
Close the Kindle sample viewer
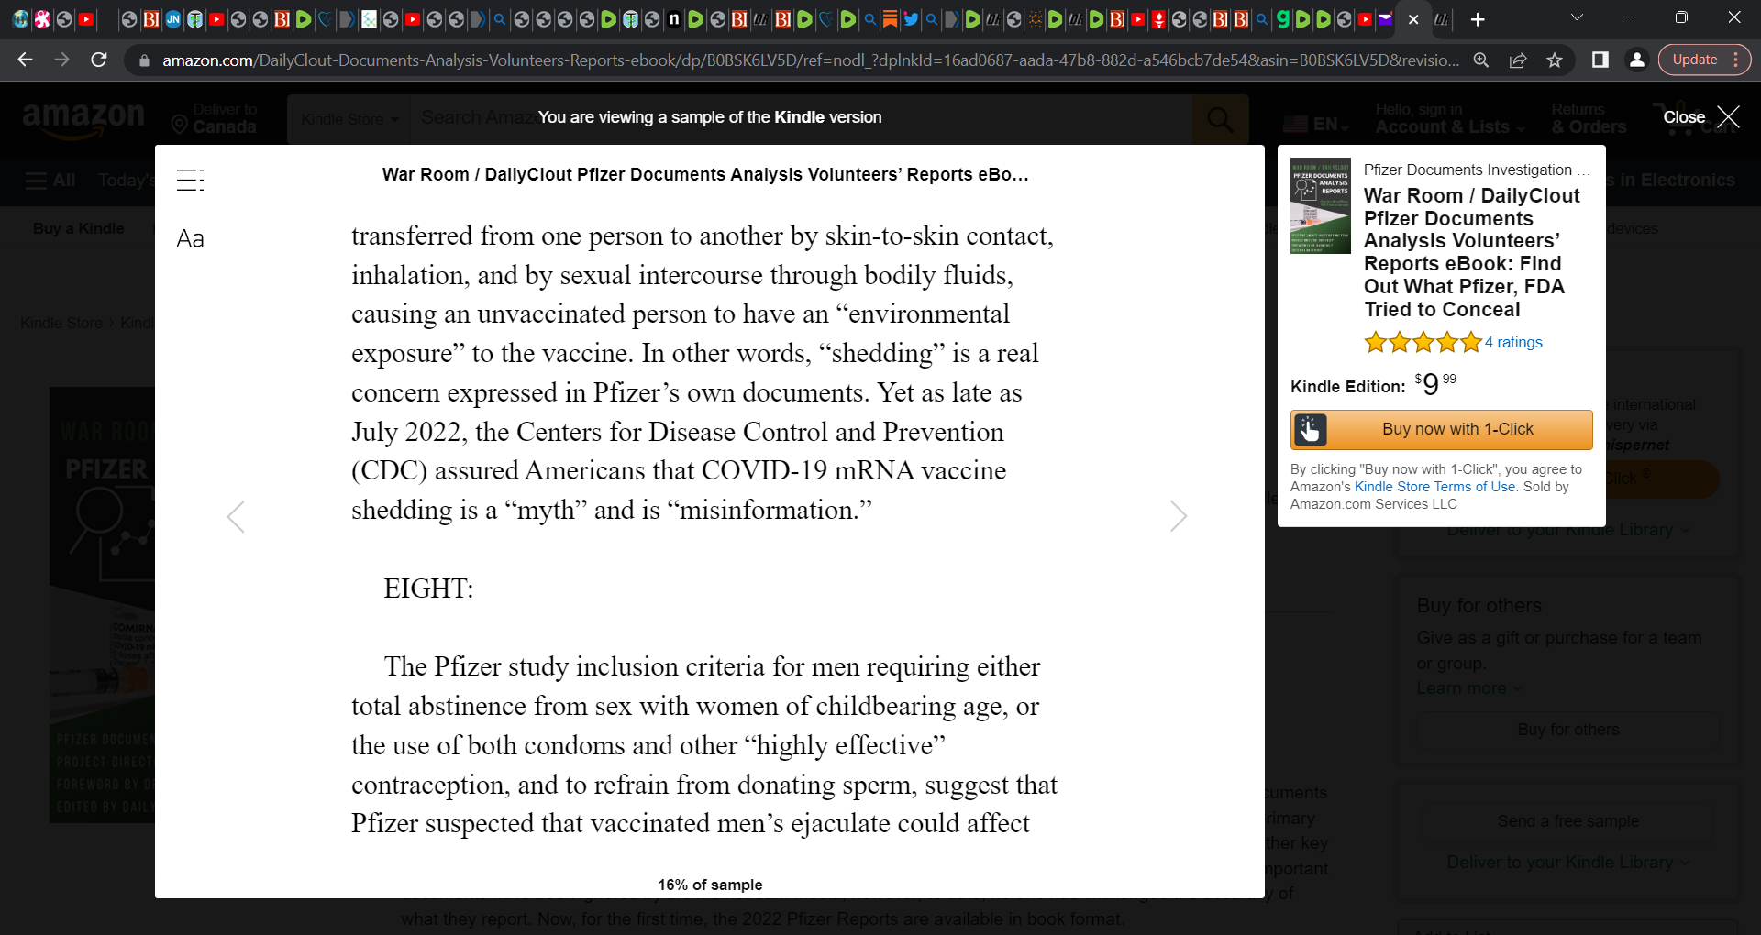pos(1701,117)
